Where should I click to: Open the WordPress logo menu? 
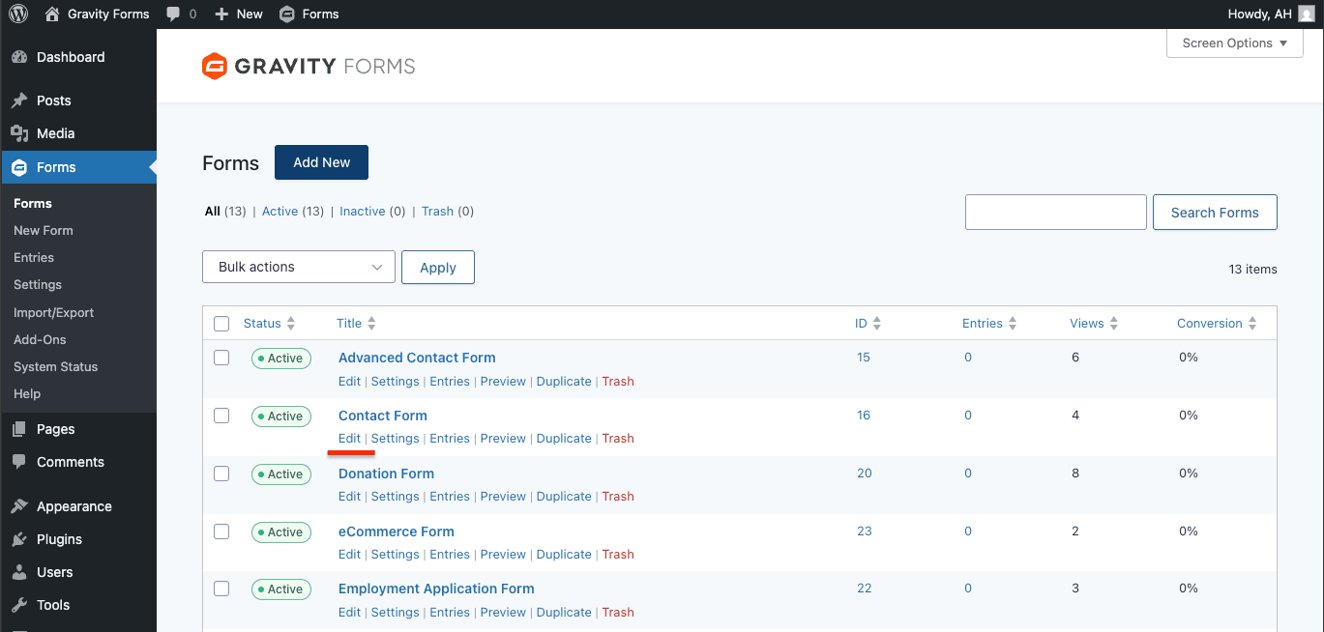click(17, 14)
